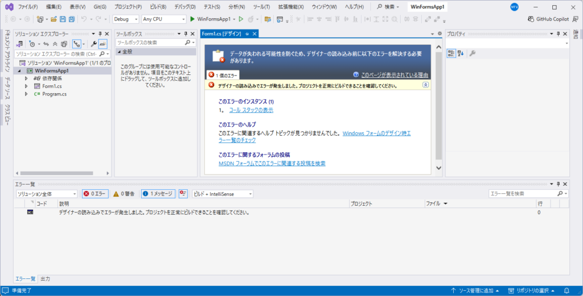This screenshot has height=296, width=583.
Task: Click Collapse All in Solution Explorer toolbar
Action: (55, 44)
